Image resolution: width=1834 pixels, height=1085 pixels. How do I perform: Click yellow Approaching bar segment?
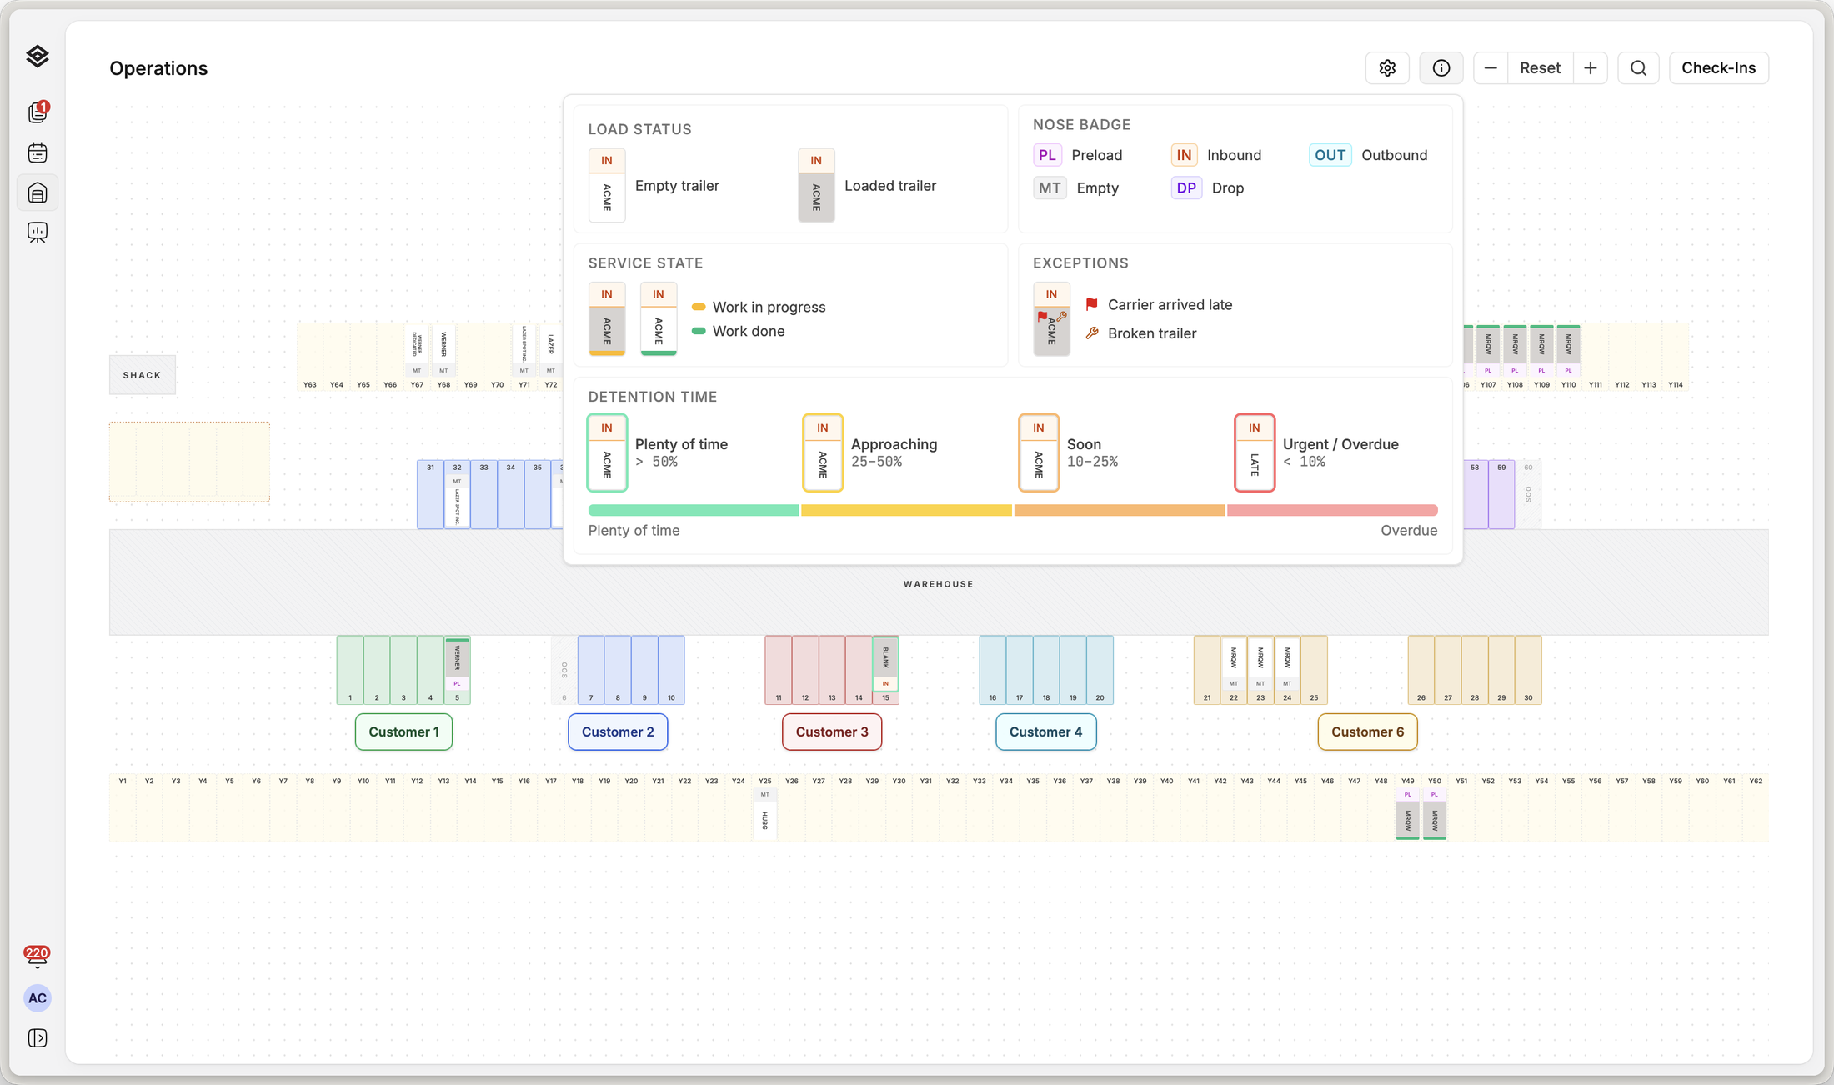(x=907, y=510)
